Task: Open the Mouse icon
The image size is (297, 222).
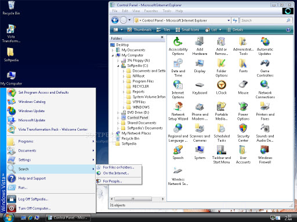Action: click(x=243, y=88)
